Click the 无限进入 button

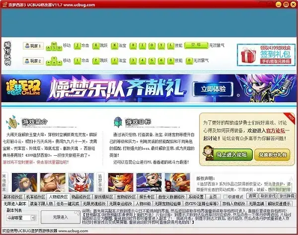[x=61, y=217]
